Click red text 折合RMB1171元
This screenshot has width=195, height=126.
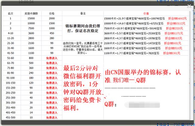click(174, 33)
